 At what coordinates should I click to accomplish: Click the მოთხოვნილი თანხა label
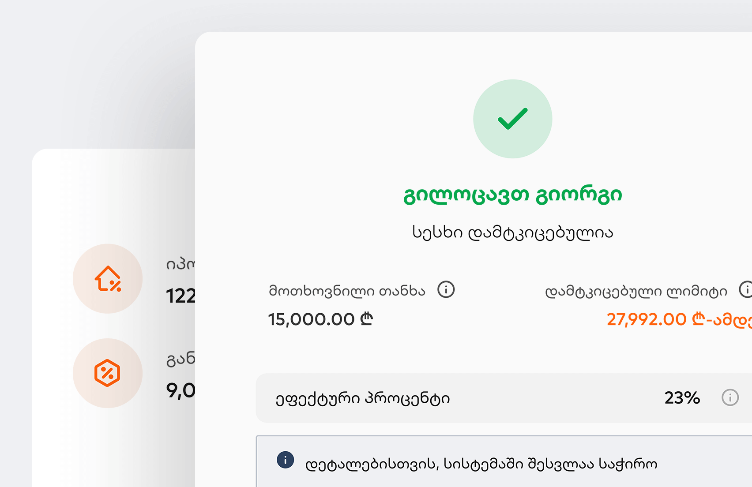point(347,291)
